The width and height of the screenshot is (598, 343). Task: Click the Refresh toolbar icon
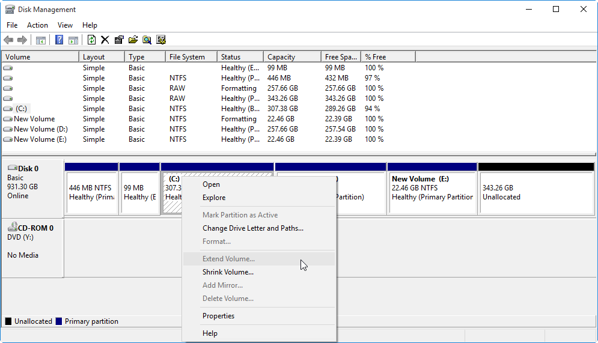91,40
